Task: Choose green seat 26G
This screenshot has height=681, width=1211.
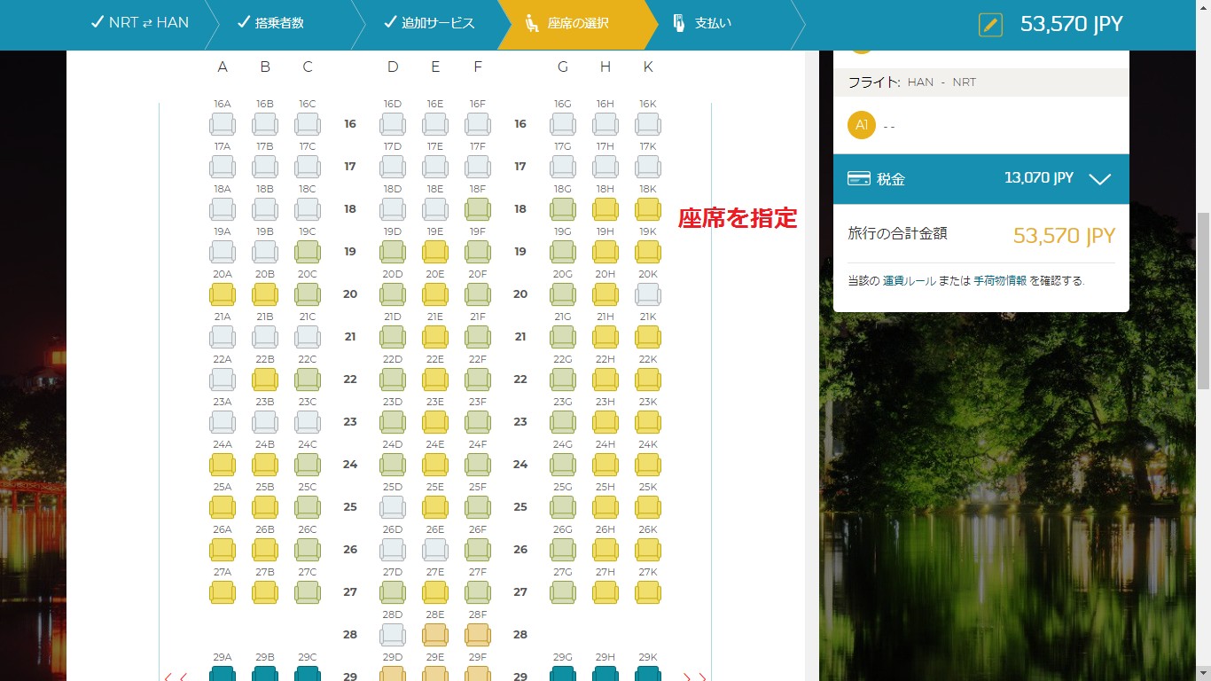Action: (563, 550)
